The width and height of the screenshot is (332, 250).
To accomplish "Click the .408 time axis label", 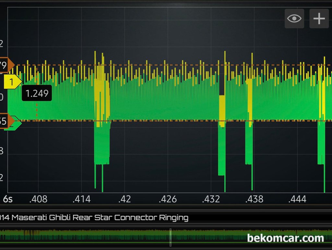I will pyautogui.click(x=38, y=199).
